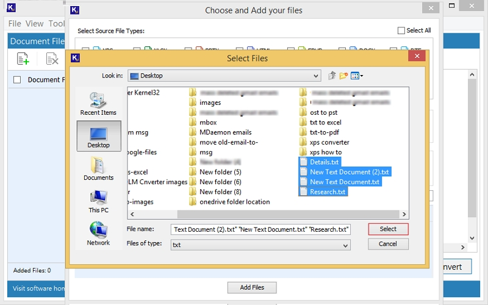Click the main window vertical scrollbar up arrow
This screenshot has width=488, height=305.
point(472,74)
